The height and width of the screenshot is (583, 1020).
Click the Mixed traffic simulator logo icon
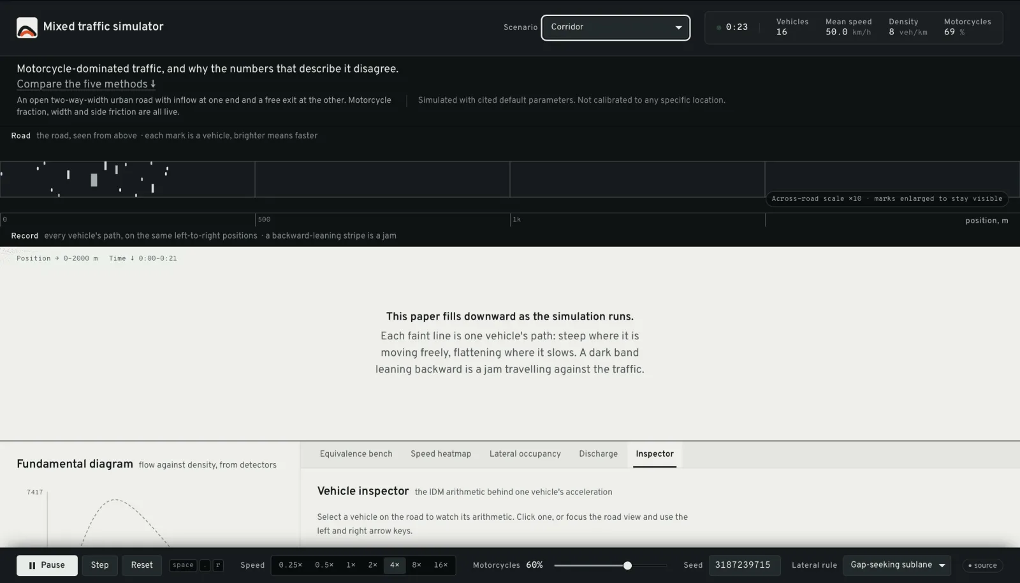[27, 27]
